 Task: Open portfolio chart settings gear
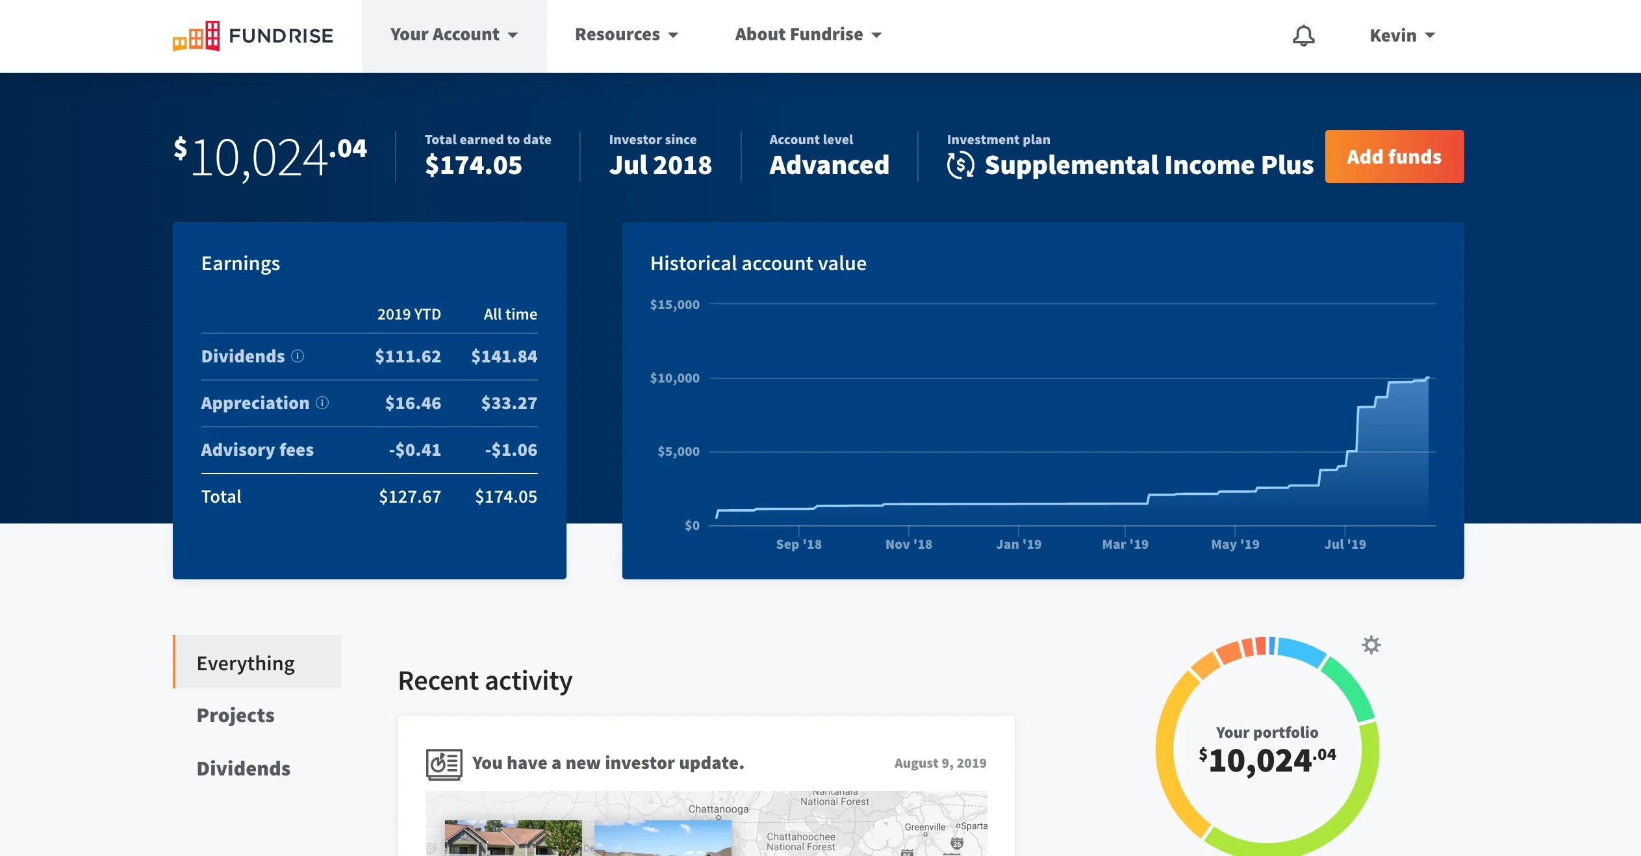tap(1371, 645)
